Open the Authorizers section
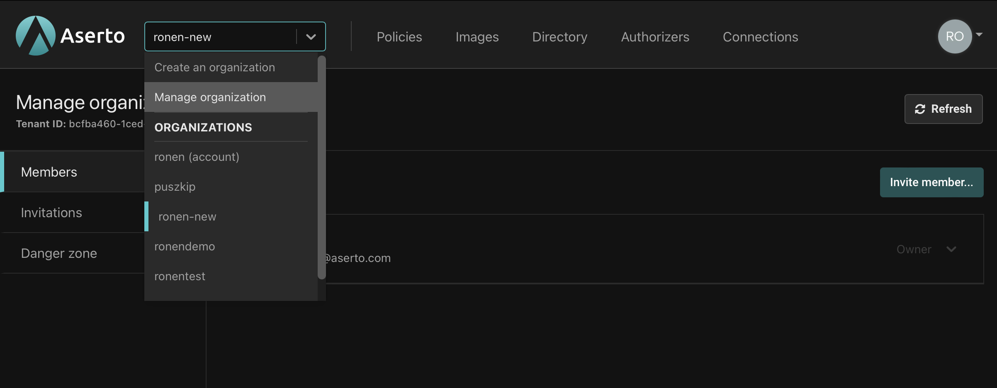Image resolution: width=997 pixels, height=388 pixels. pyautogui.click(x=655, y=37)
